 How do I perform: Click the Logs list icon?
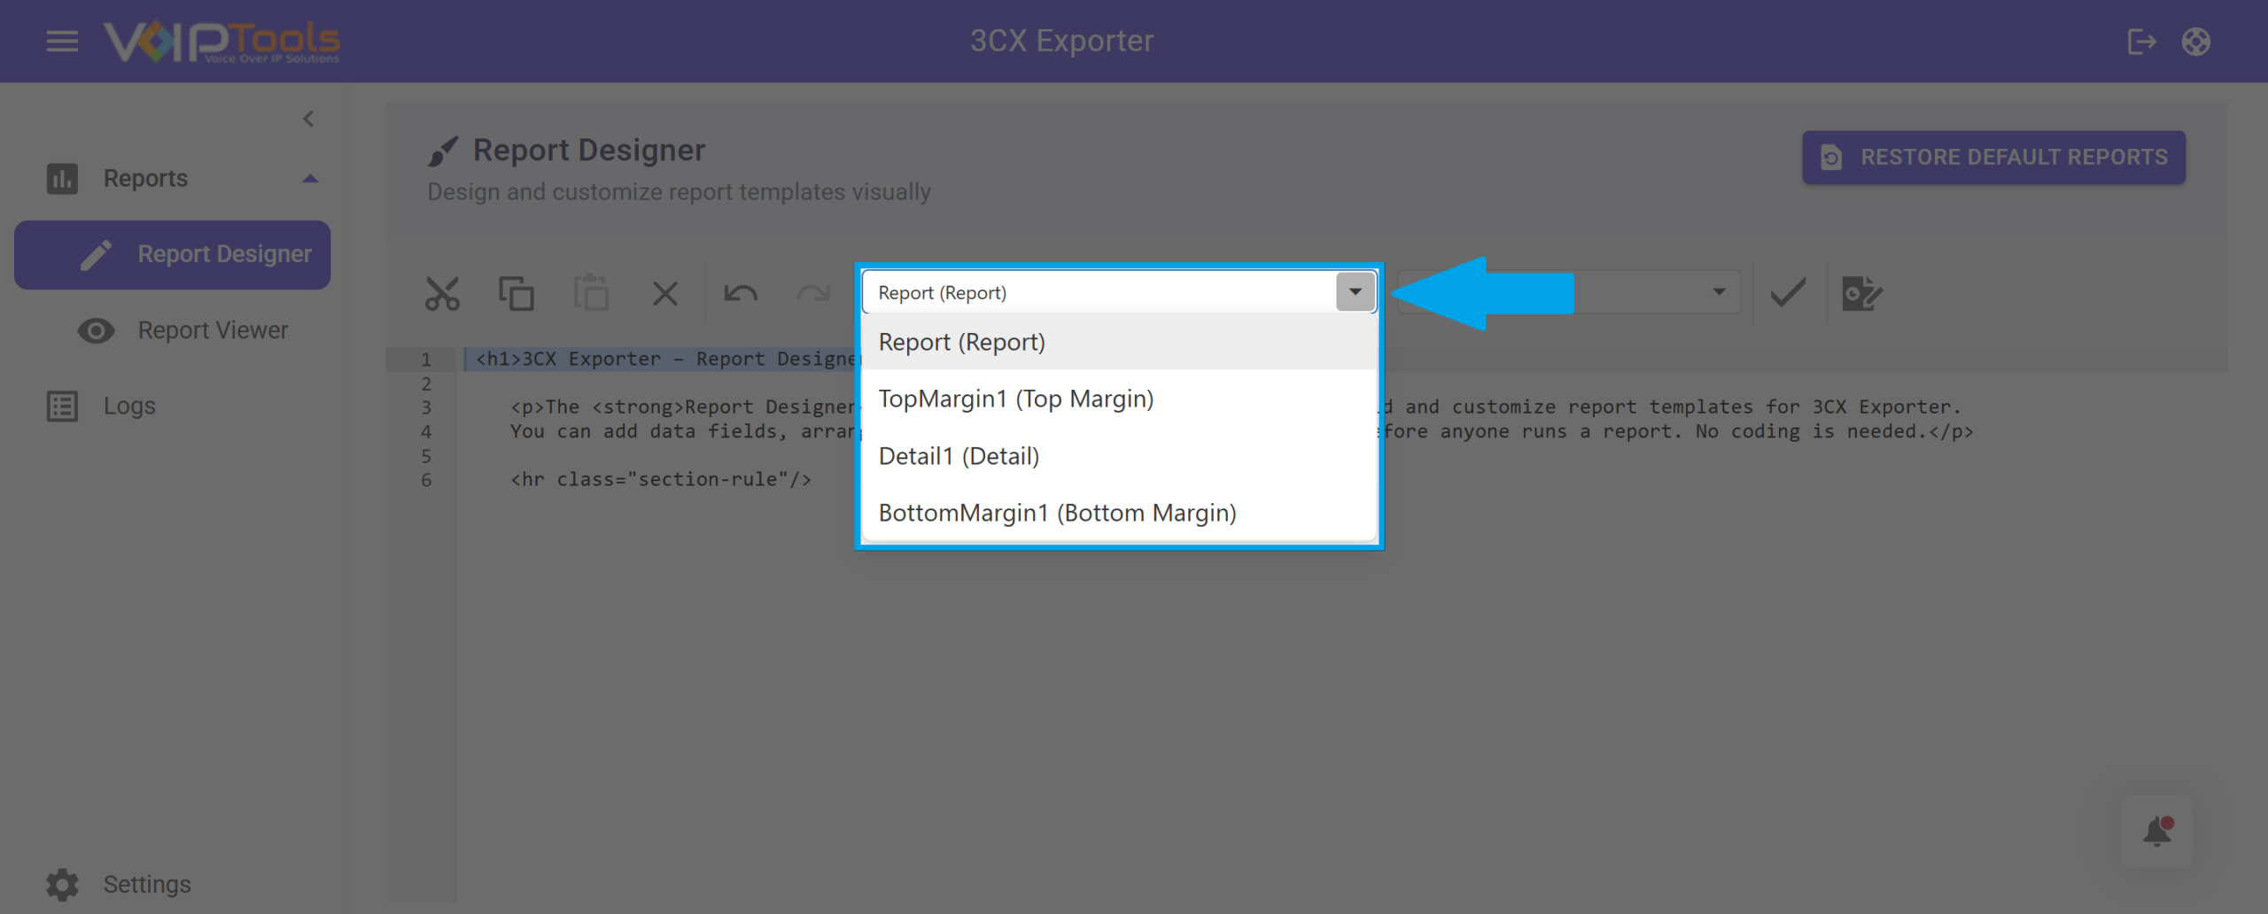tap(62, 407)
